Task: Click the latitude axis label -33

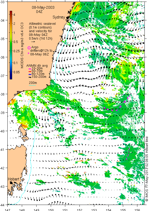Action: [x=2, y=2]
